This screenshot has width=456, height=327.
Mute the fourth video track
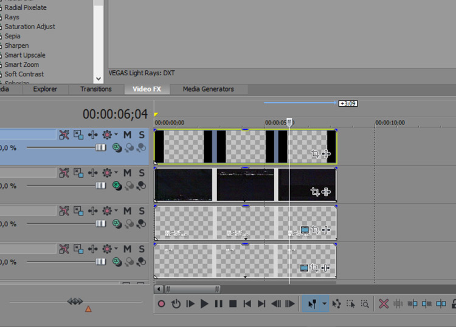click(127, 249)
